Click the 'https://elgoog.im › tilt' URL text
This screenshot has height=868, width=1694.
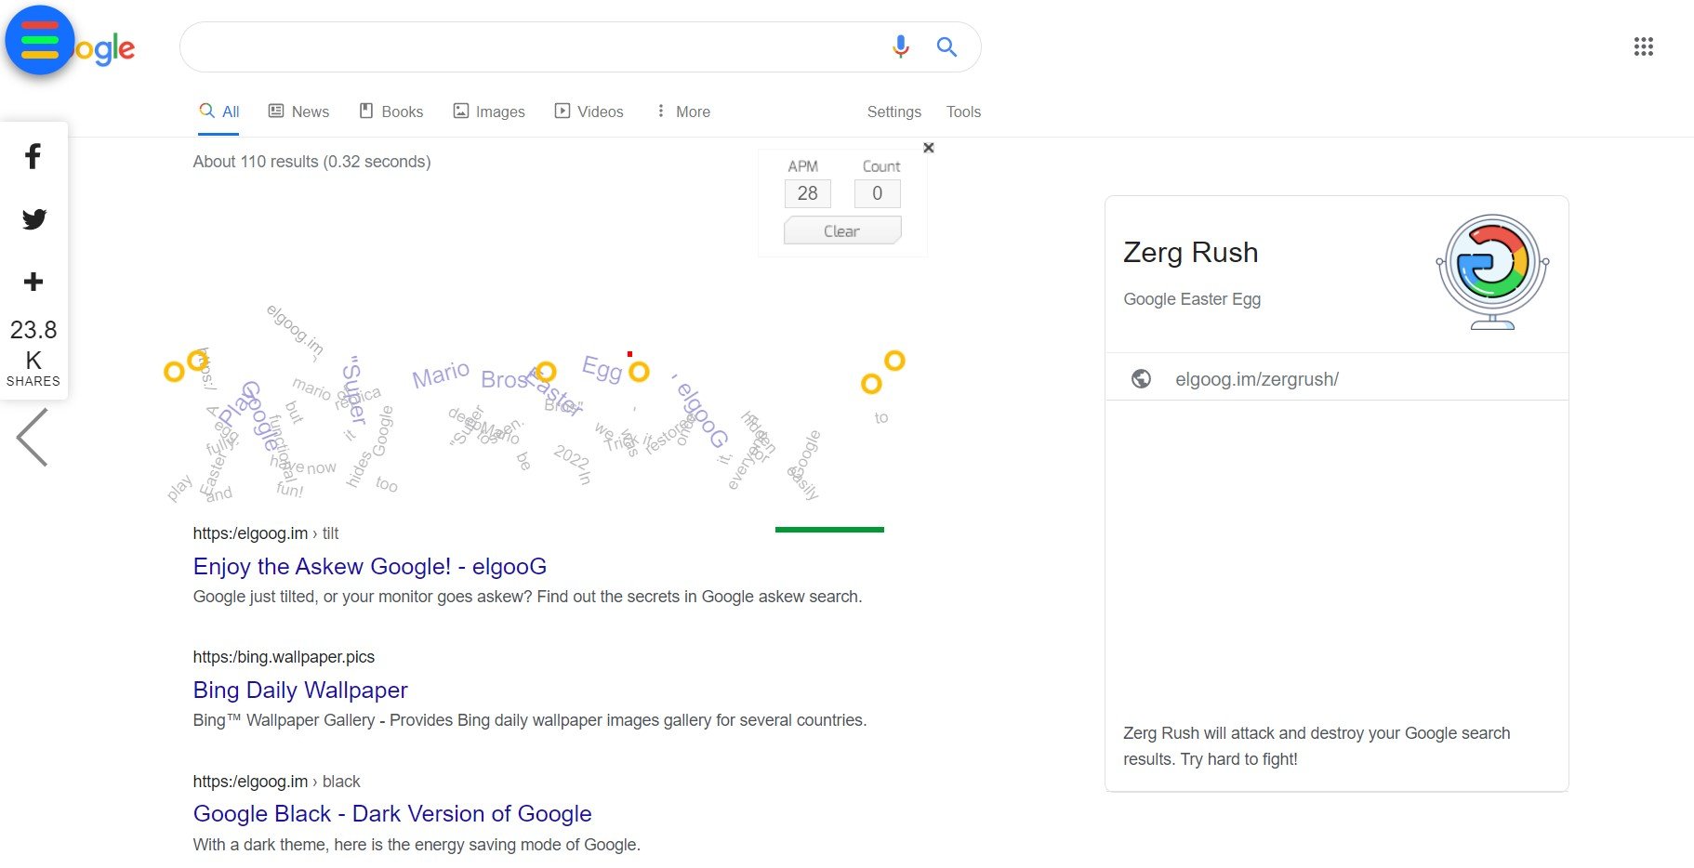(x=266, y=533)
